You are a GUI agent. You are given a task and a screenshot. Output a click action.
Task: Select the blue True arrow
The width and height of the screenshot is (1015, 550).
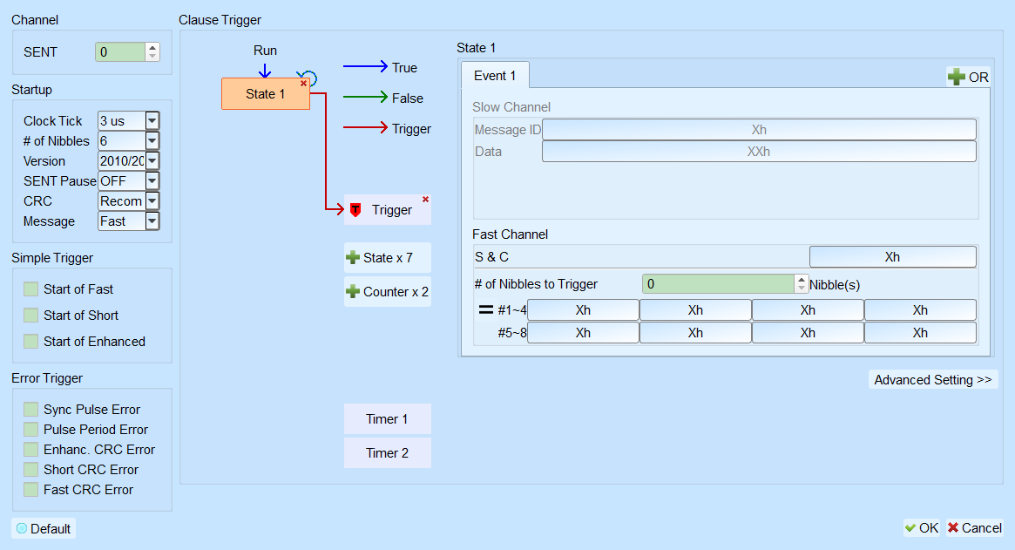[366, 66]
